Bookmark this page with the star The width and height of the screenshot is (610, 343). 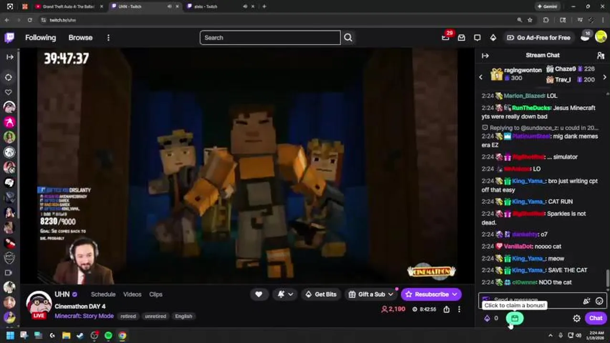[x=530, y=20]
